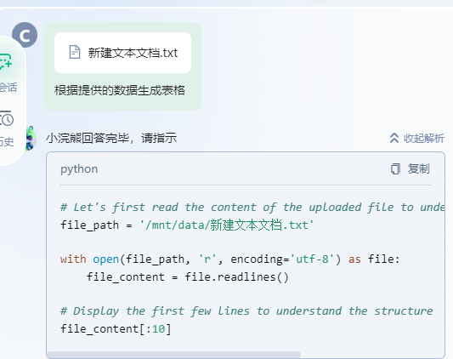Select the 会话 sidebar label
453x359 pixels.
pyautogui.click(x=8, y=87)
